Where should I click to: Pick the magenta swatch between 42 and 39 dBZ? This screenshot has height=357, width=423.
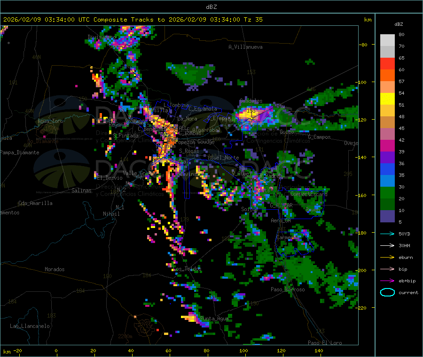(x=387, y=145)
